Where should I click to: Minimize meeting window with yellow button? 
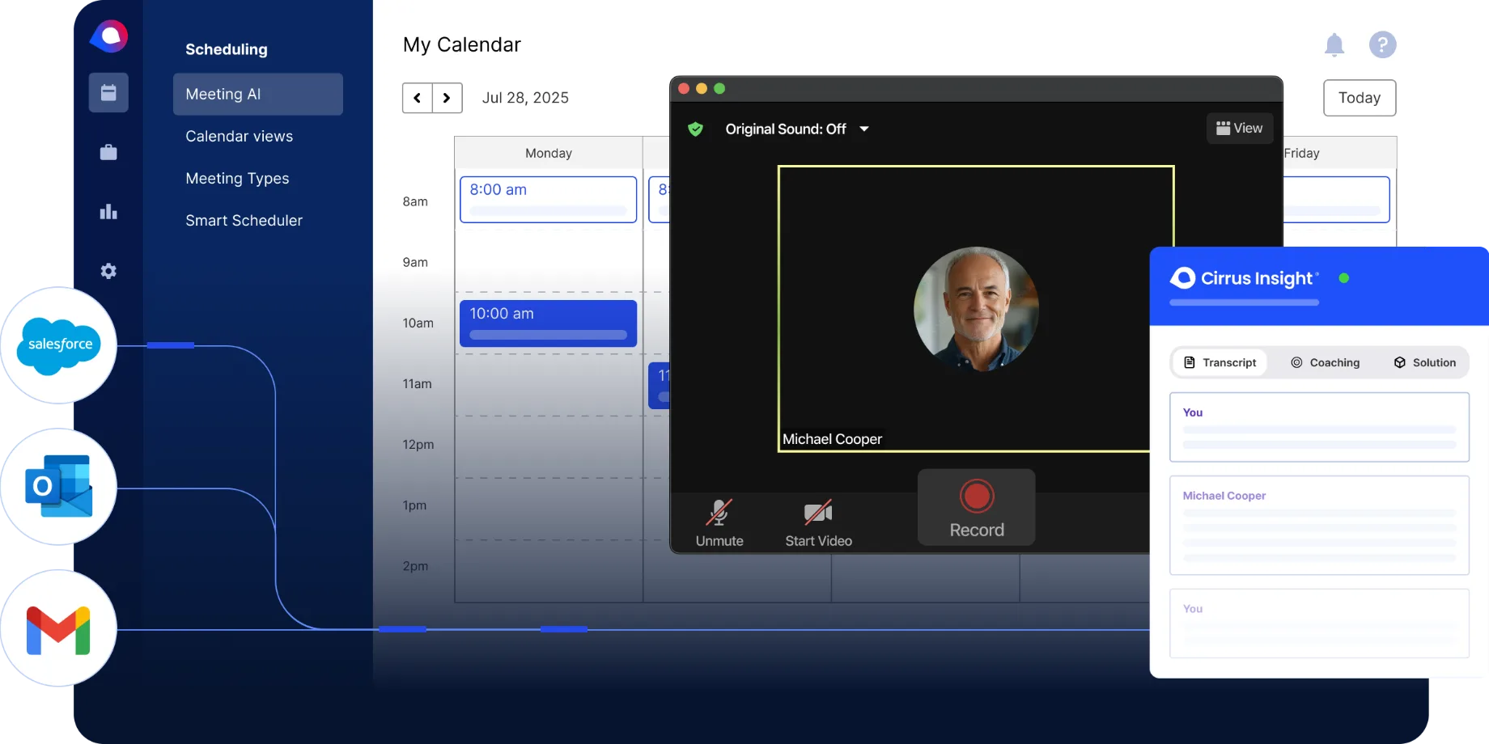tap(702, 88)
